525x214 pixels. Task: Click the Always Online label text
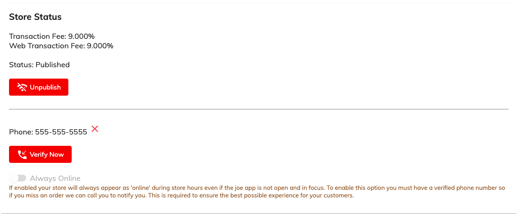[55, 178]
